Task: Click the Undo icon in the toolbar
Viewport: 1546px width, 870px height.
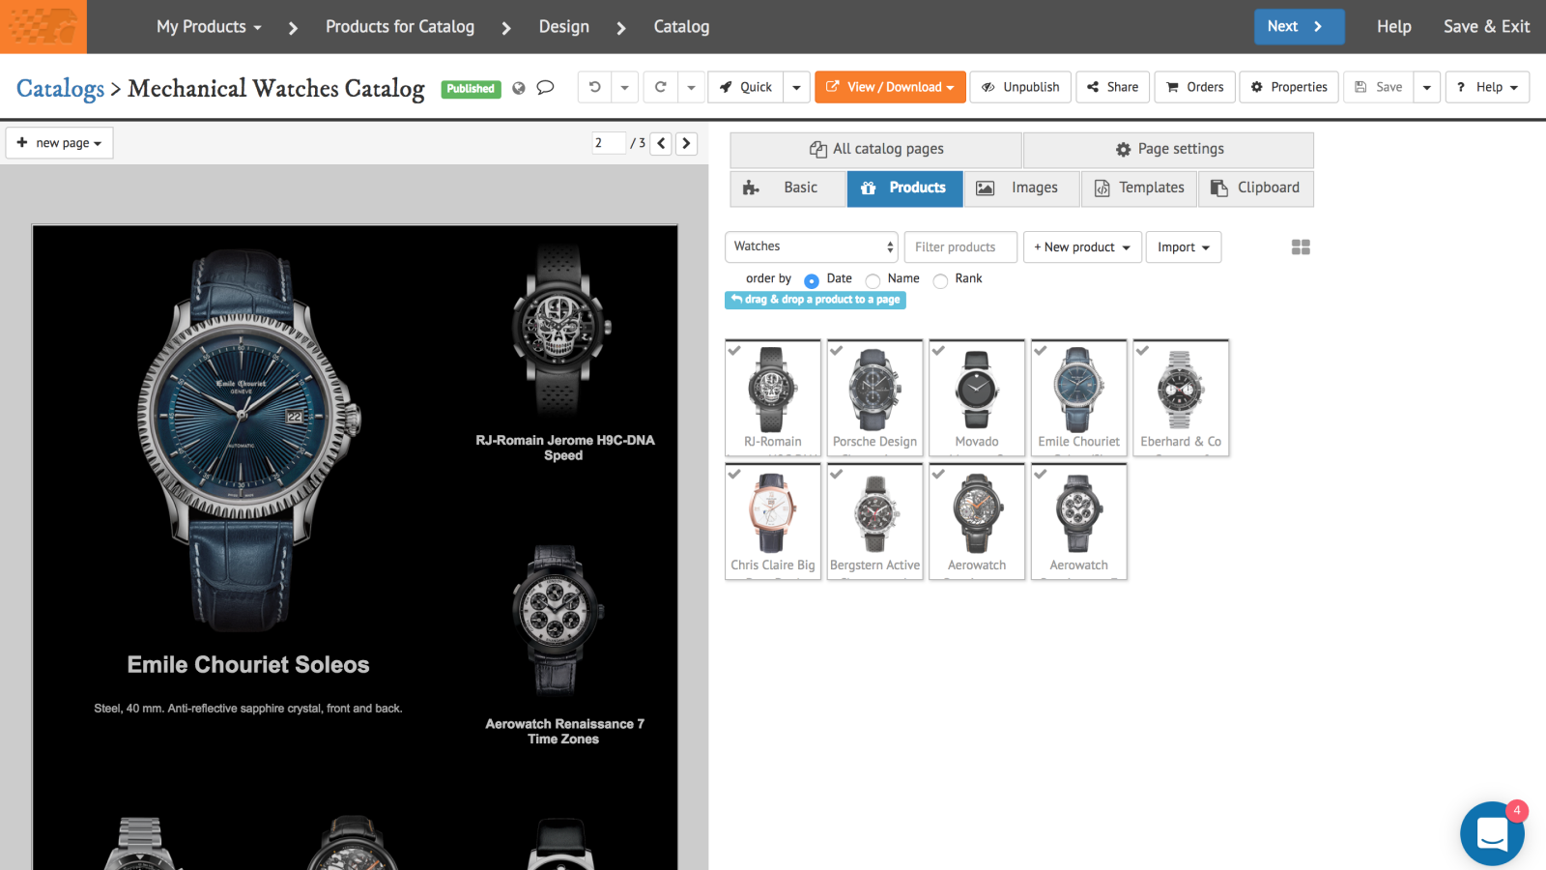Action: click(596, 87)
